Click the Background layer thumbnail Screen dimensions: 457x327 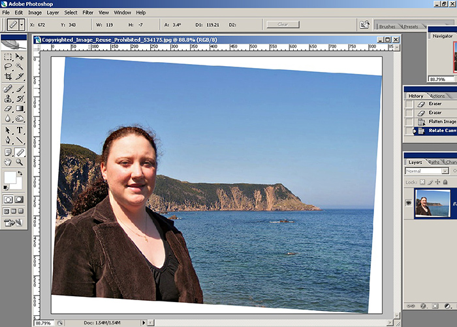[432, 203]
